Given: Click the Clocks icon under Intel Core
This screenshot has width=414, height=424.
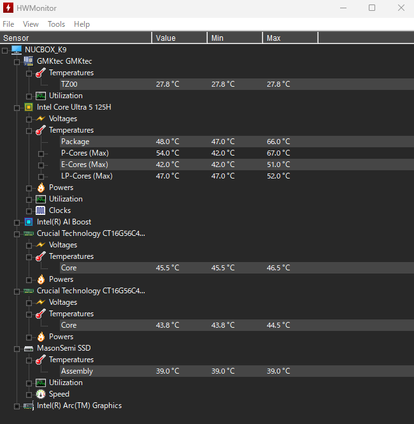Looking at the screenshot, I should pyautogui.click(x=41, y=210).
